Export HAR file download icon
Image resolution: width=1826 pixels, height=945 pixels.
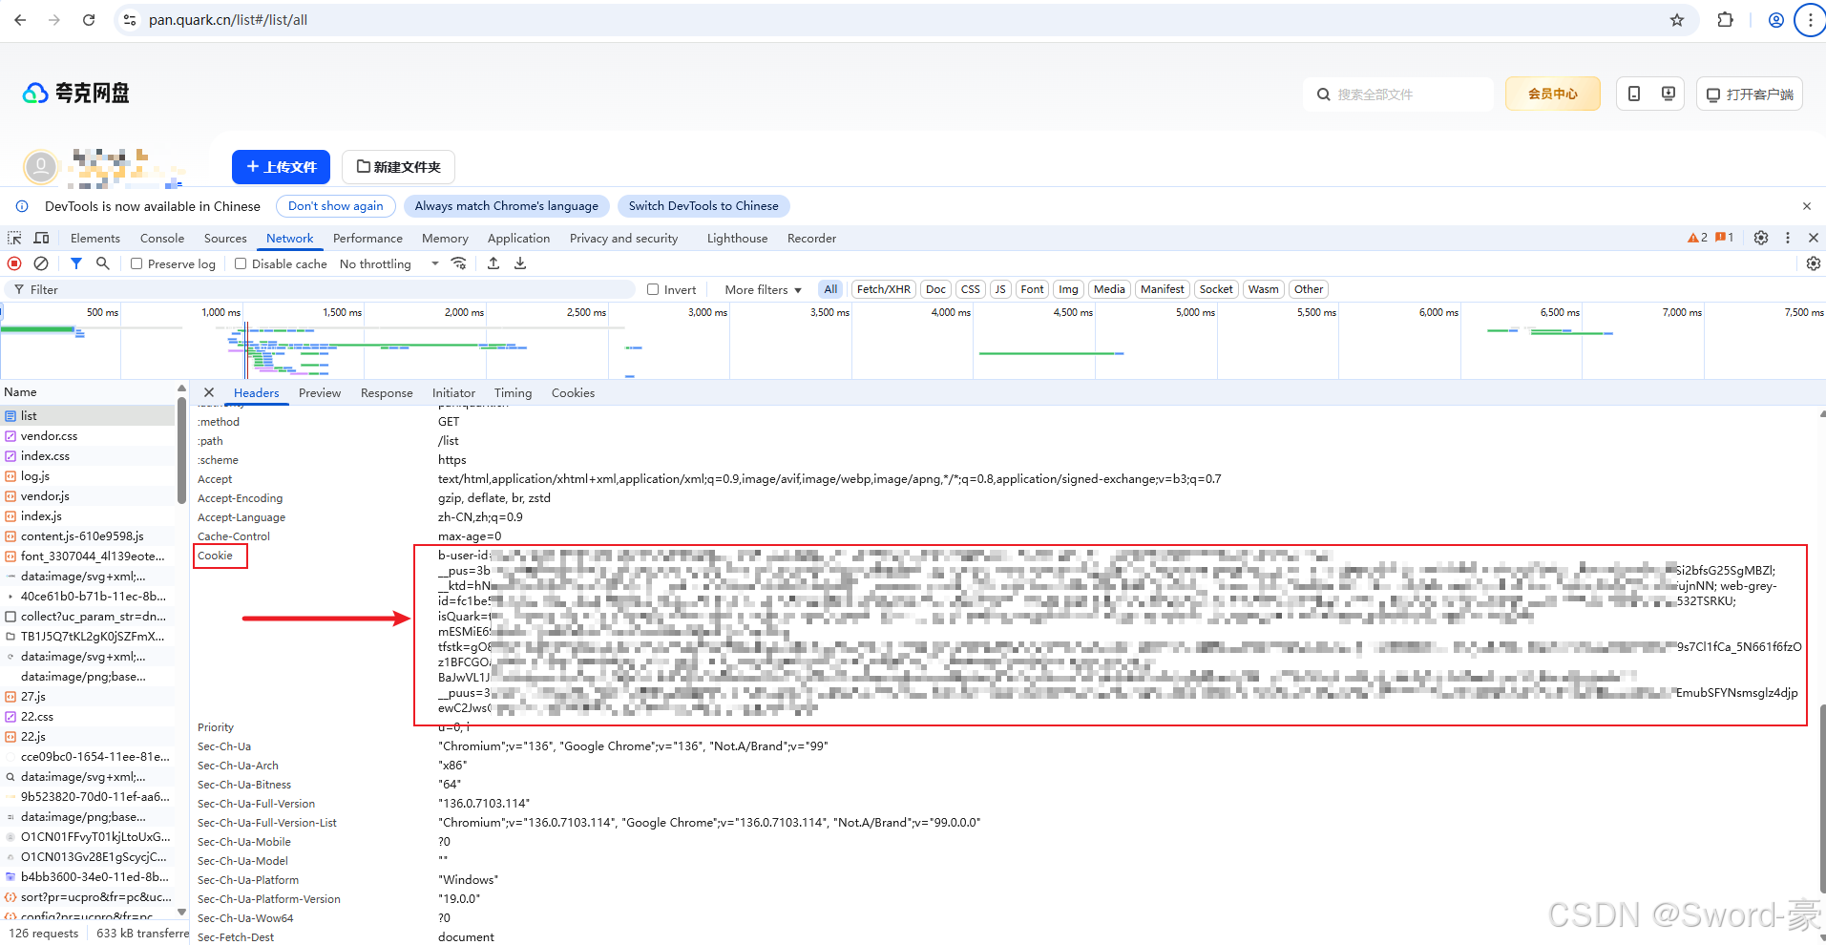click(x=520, y=263)
